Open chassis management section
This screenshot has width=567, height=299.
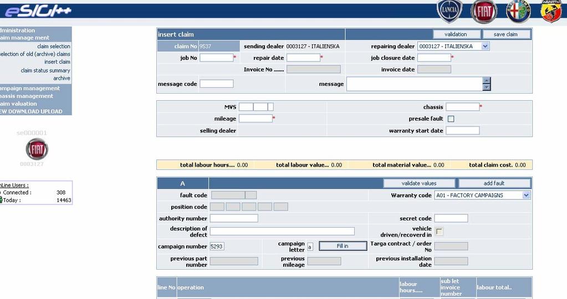coord(27,96)
